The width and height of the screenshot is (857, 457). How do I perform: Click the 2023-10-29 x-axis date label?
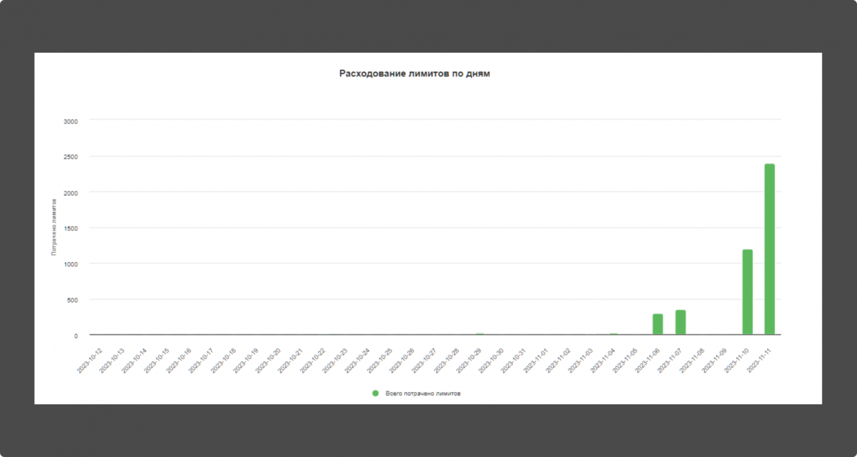469,360
